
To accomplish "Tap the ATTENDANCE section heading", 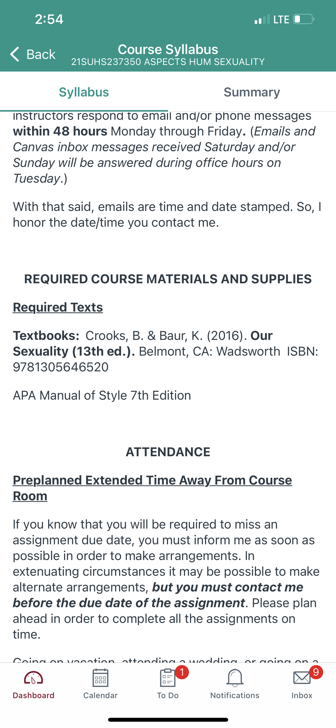I will [x=168, y=452].
